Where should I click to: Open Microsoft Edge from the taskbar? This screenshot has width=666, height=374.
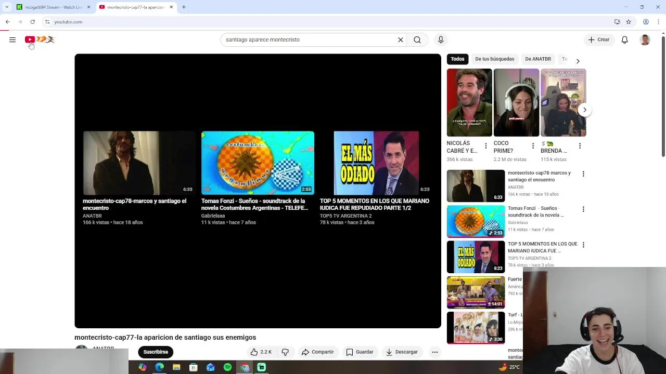160,367
